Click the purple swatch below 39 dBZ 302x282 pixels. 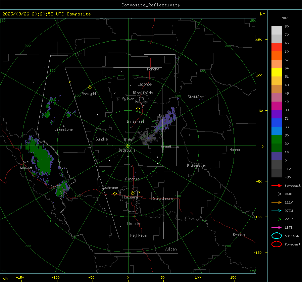click(276, 114)
